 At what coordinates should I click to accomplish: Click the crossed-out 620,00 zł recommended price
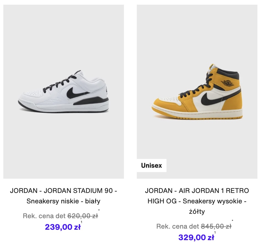(x=83, y=216)
